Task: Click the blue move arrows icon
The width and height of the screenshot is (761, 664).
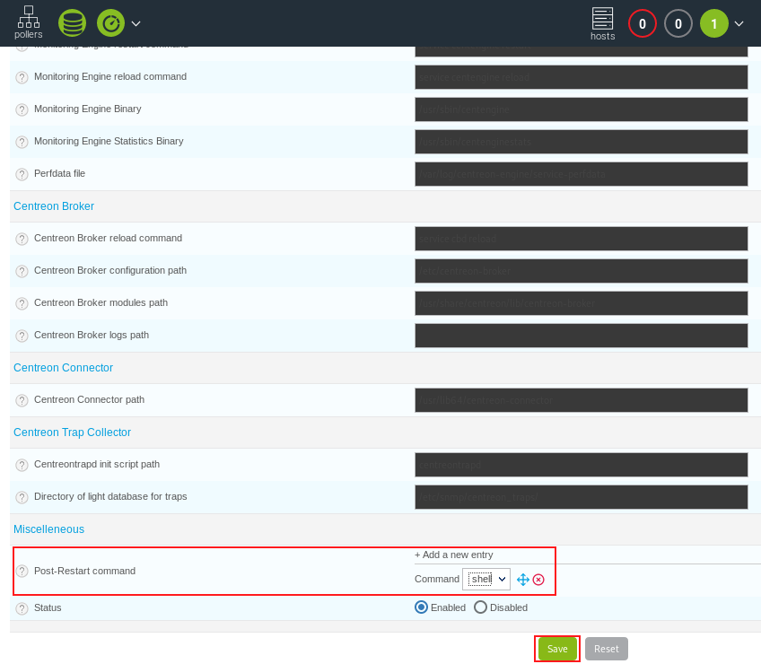Action: (x=522, y=580)
